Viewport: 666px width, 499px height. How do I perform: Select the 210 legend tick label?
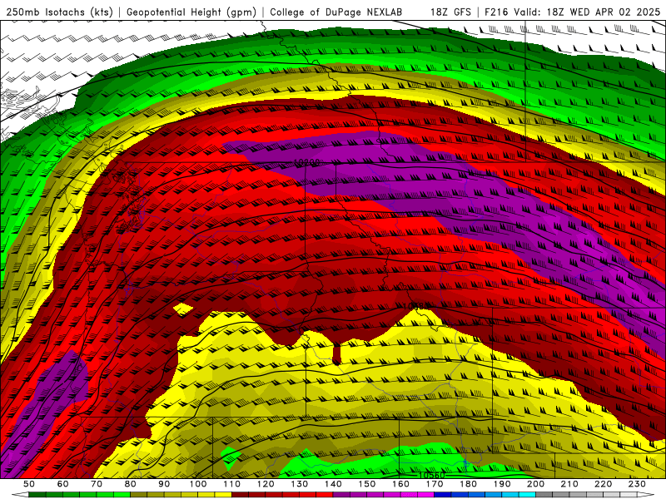point(569,484)
